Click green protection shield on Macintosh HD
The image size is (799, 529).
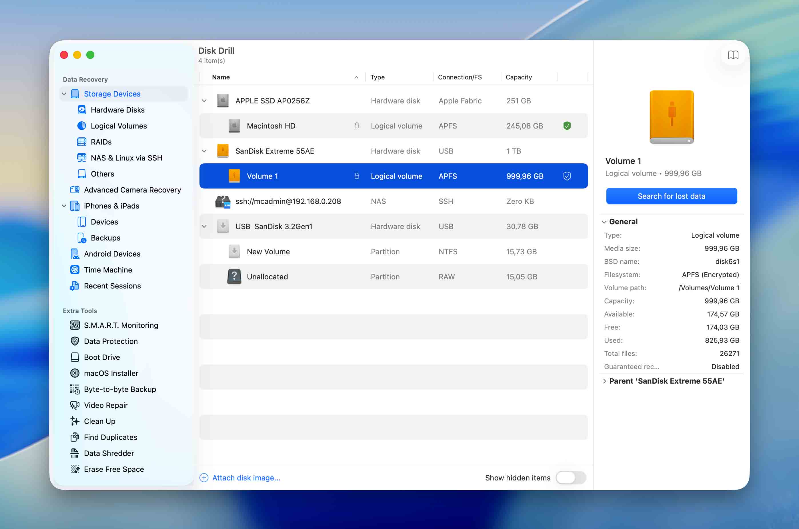coord(567,126)
